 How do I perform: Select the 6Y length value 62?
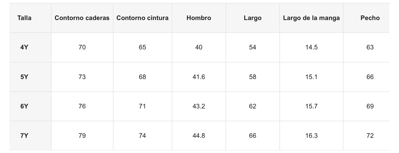(253, 106)
